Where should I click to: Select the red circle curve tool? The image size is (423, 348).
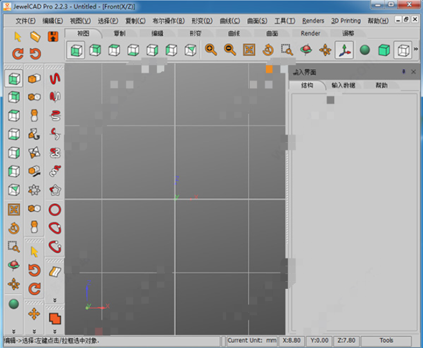55,210
